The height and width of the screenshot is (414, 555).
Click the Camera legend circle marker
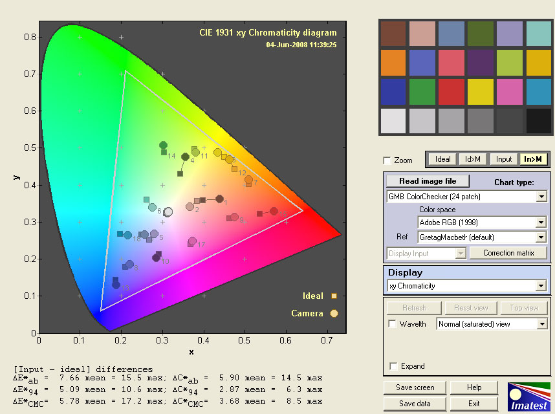point(334,314)
